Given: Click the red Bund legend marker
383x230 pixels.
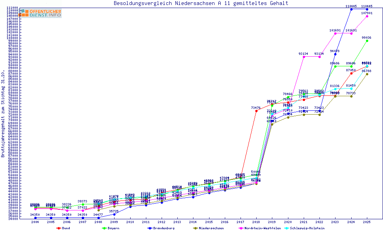Looking at the screenshot, I should click(x=59, y=228).
